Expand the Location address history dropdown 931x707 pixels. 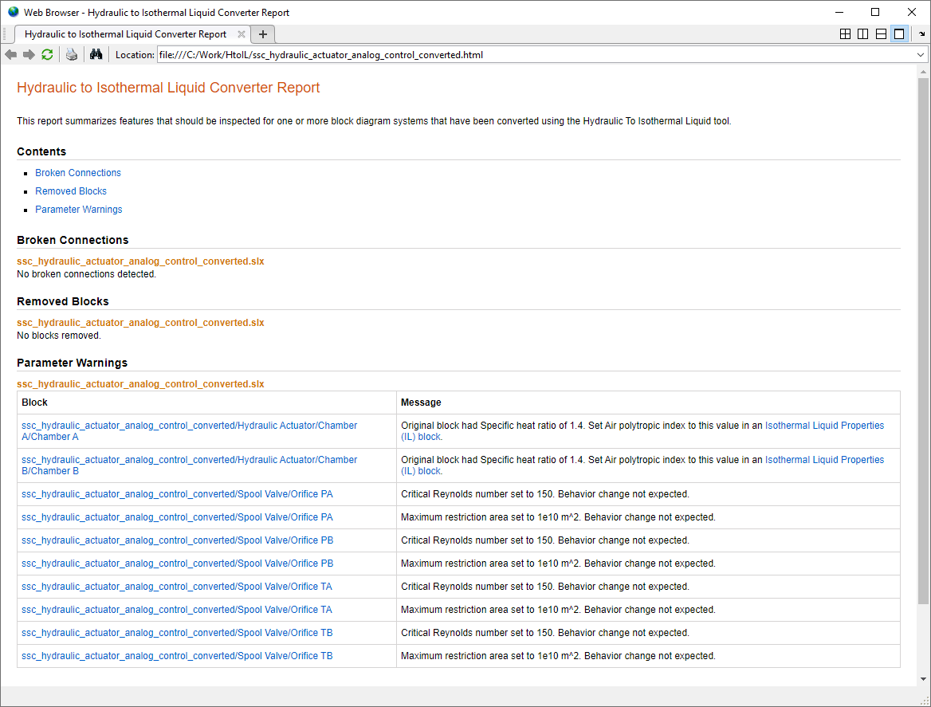coord(921,55)
